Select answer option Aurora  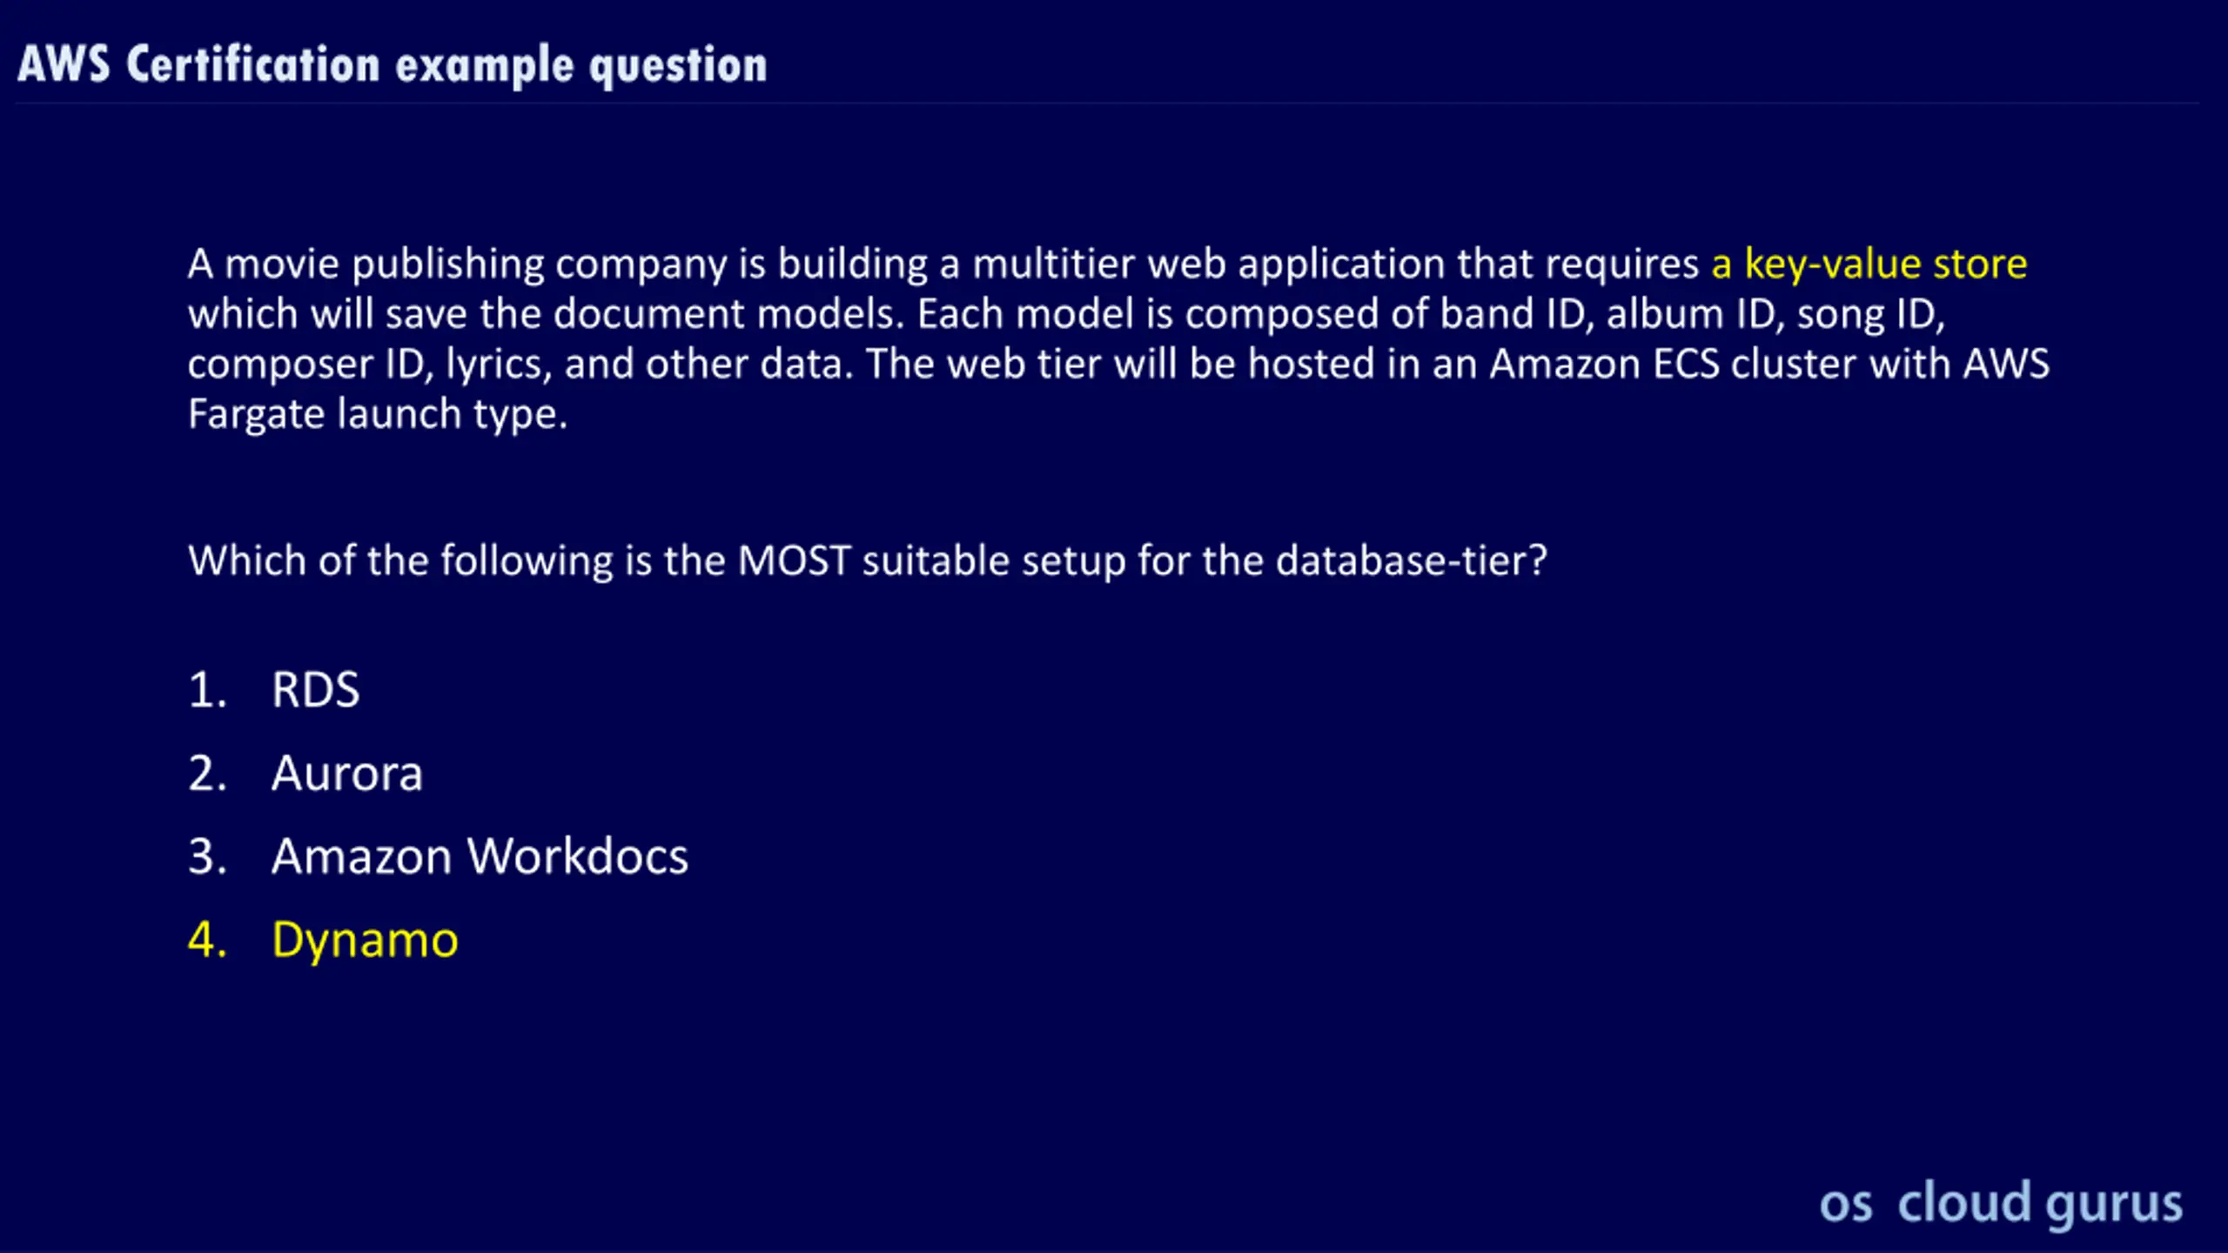[347, 773]
